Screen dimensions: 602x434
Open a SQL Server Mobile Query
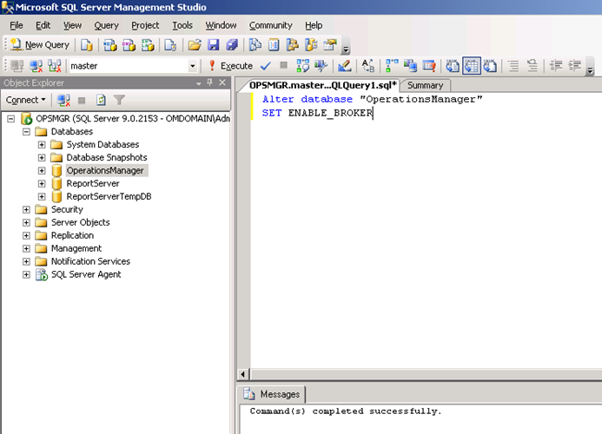[170, 45]
